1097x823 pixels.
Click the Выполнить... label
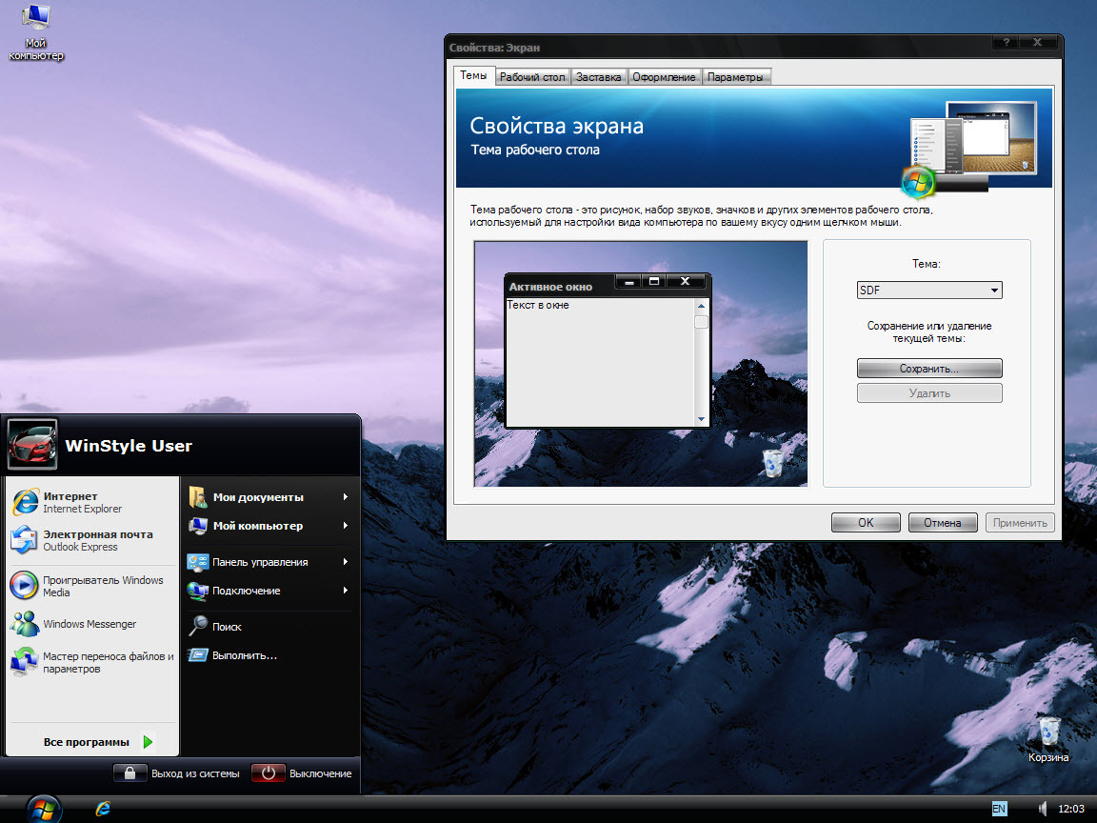pyautogui.click(x=245, y=655)
